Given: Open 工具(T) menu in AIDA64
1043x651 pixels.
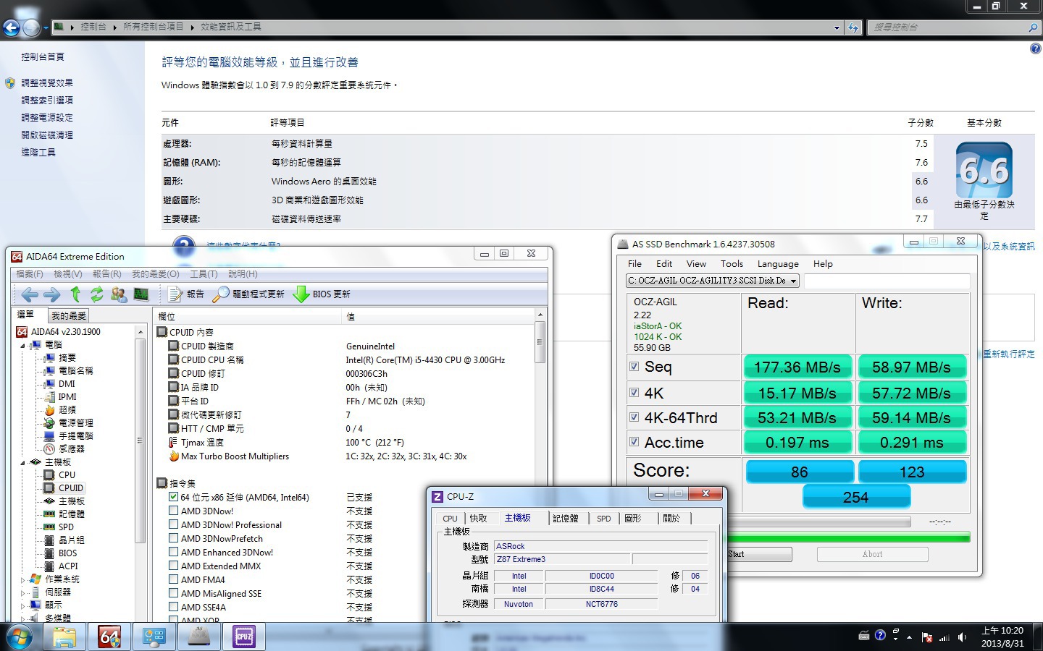Looking at the screenshot, I should 204,274.
